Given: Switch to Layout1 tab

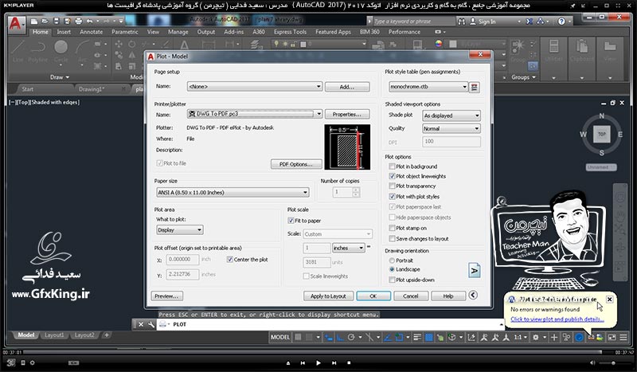Looking at the screenshot, I should click(54, 335).
